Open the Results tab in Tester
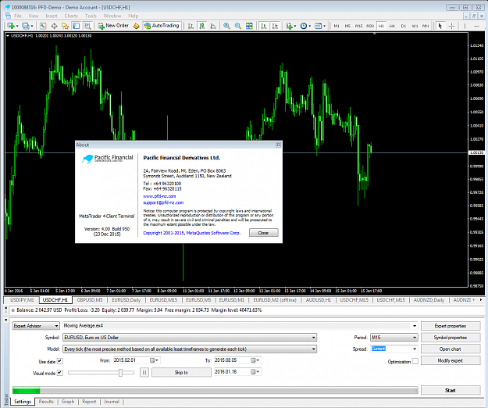This screenshot has width=488, height=408. tap(46, 402)
